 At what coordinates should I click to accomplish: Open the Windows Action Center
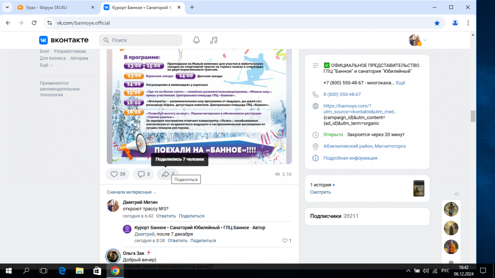coord(484,271)
